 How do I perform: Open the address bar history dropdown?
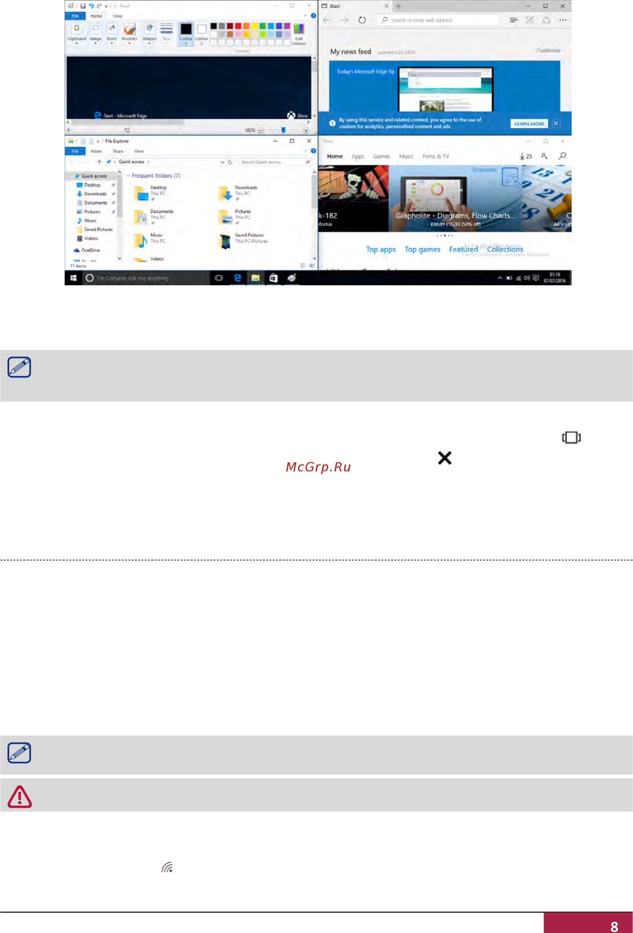tap(222, 162)
